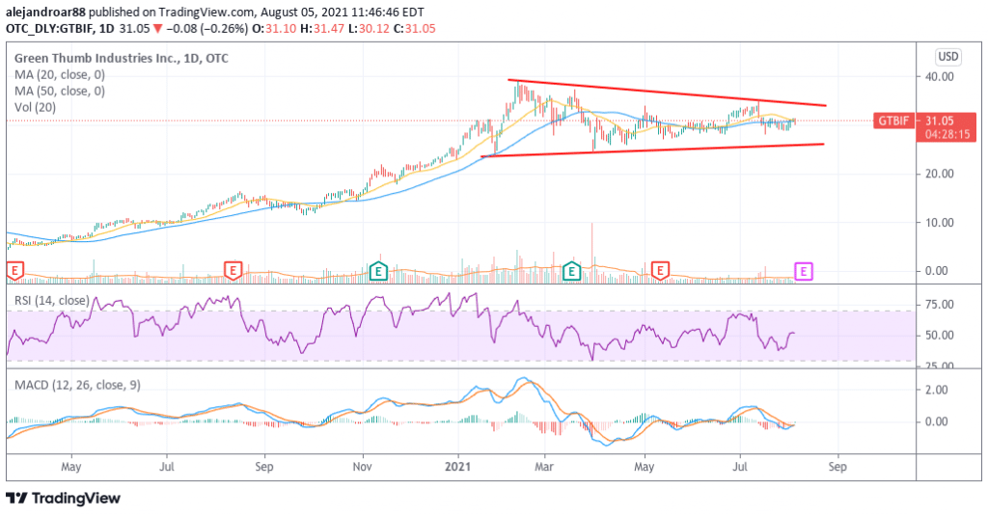This screenshot has height=516, width=988.
Task: Click the H:31.47 high value in the header
Action: (322, 28)
